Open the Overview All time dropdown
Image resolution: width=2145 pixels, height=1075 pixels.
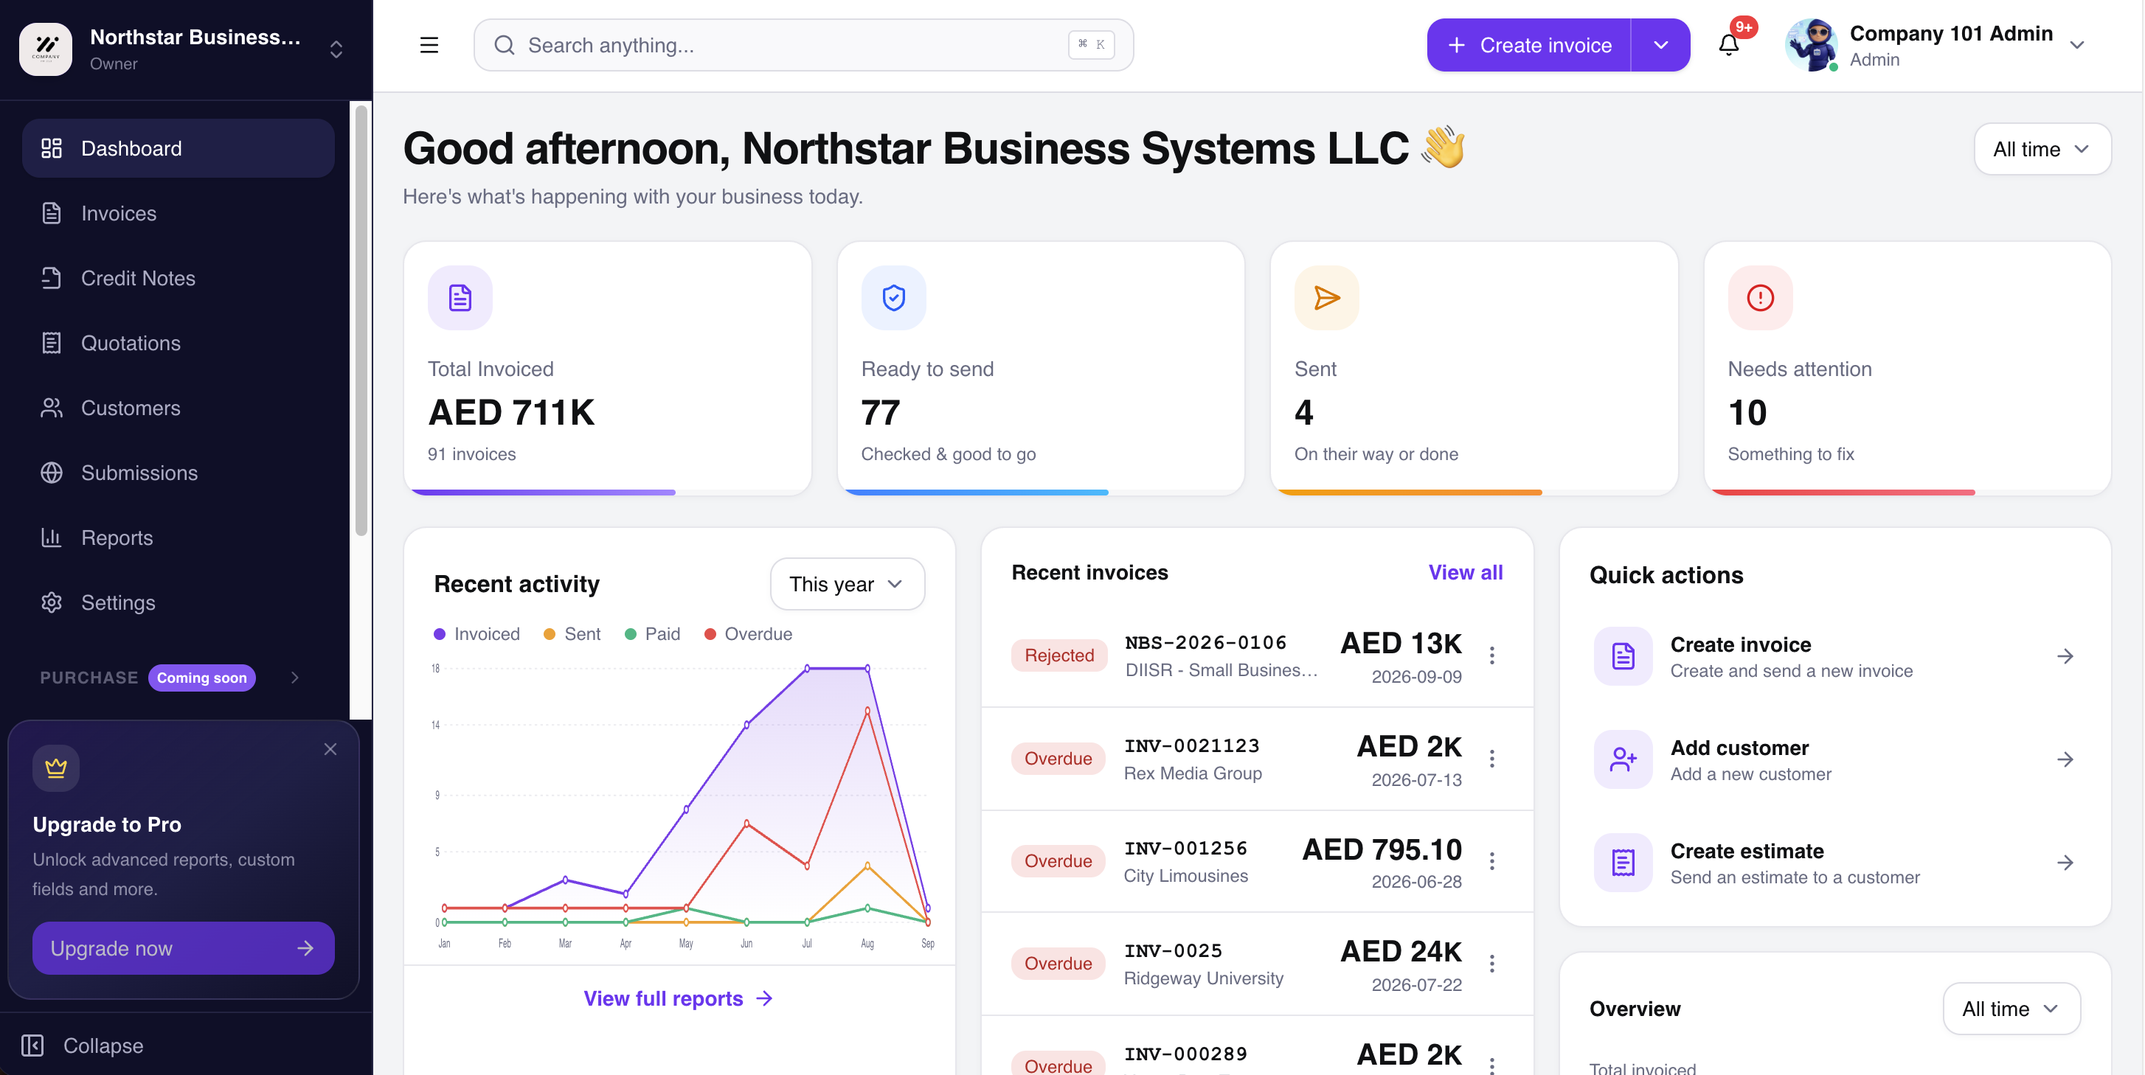pos(2011,1009)
